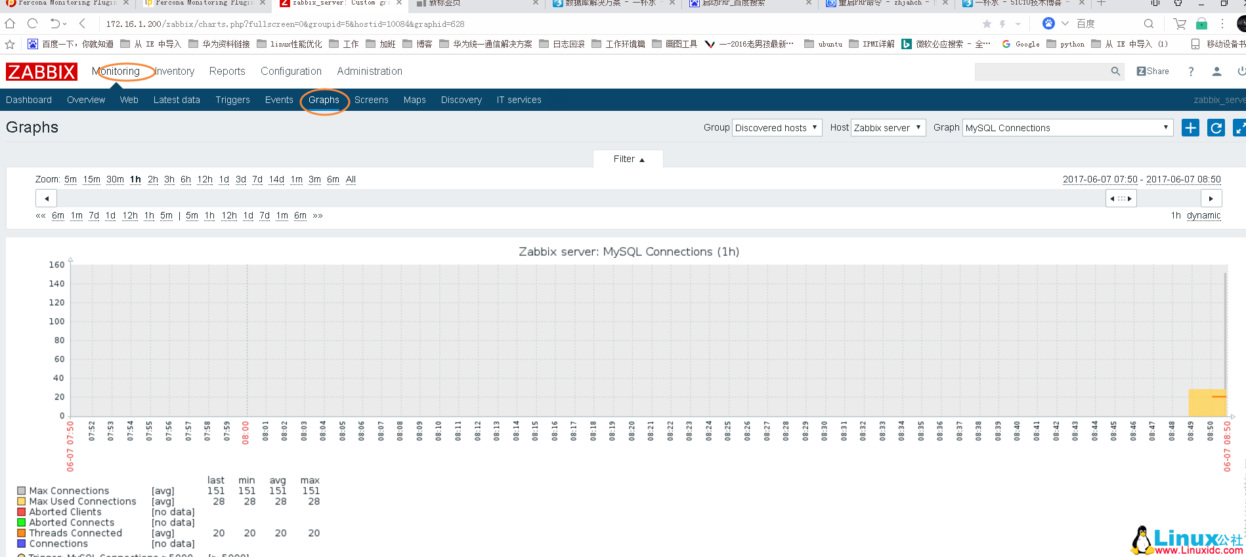Open Zabbix search magnifier icon
This screenshot has height=557, width=1246.
click(1115, 72)
